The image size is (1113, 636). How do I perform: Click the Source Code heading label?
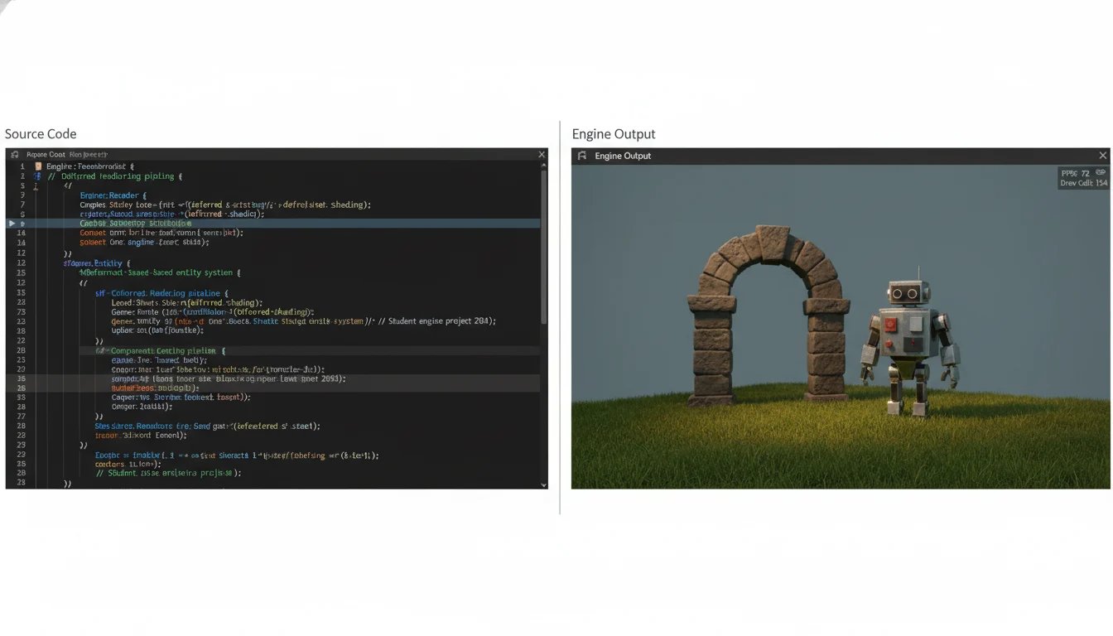[x=41, y=134]
